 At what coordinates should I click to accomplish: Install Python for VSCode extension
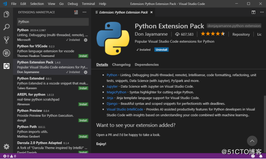click(83, 56)
